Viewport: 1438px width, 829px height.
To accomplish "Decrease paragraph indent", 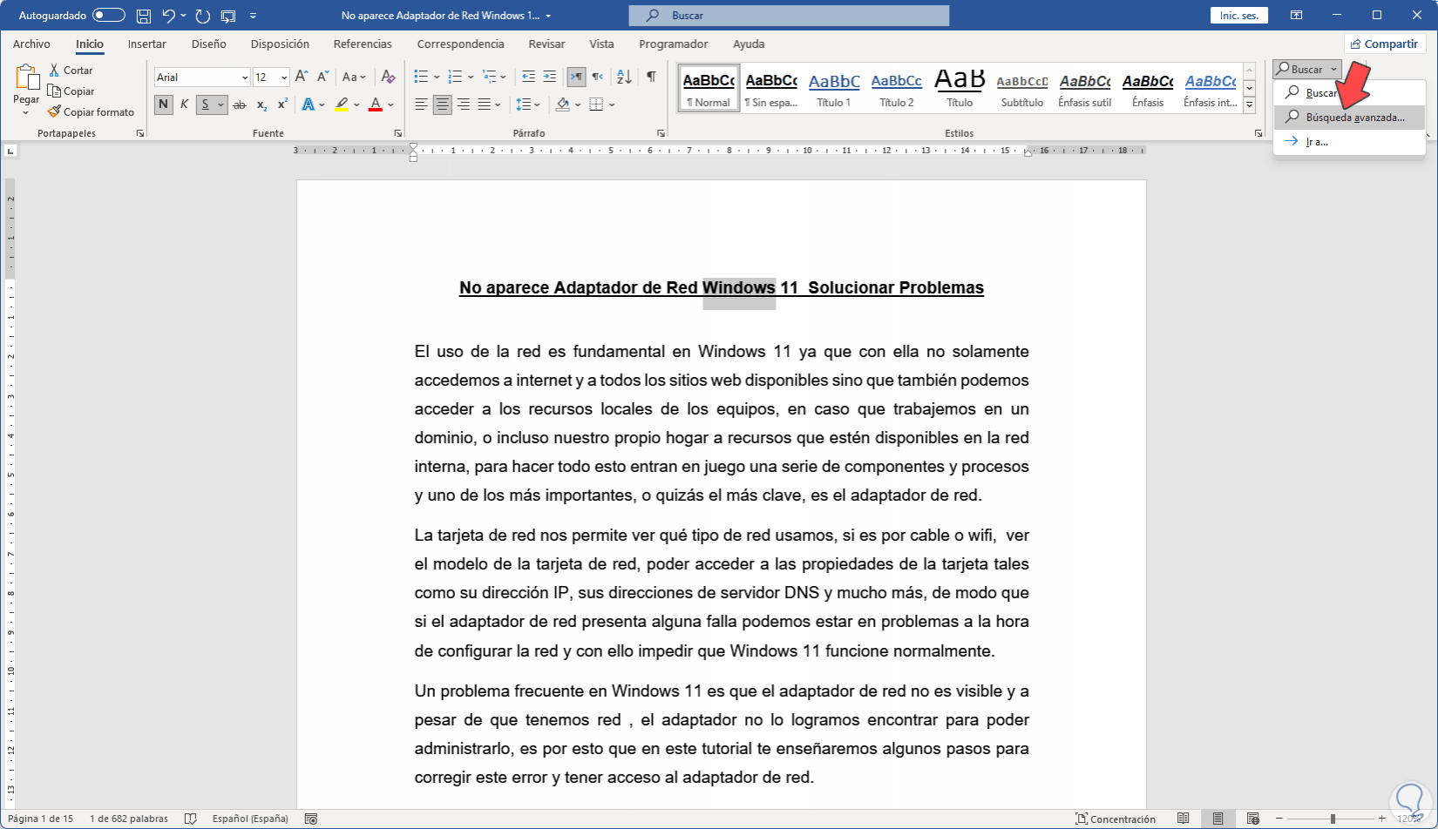I will tap(528, 77).
